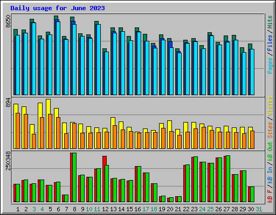
Task: Click day 16 on the x-axis
Action: [137, 209]
